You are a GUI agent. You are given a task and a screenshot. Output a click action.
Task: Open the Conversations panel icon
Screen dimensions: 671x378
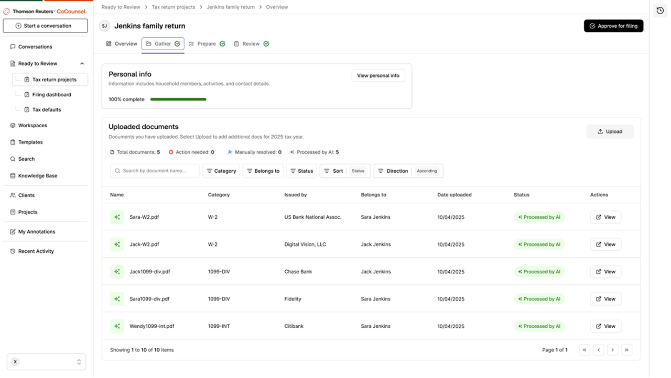[12, 46]
